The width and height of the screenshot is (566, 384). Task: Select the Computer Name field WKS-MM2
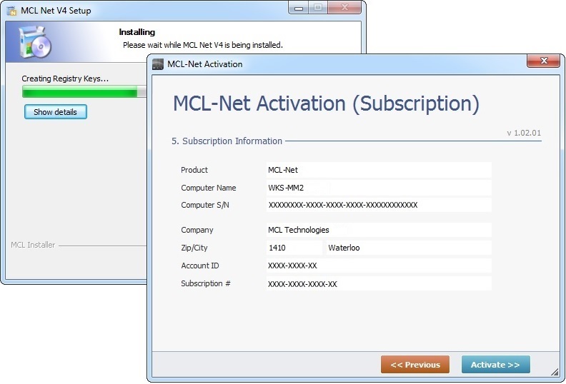pyautogui.click(x=379, y=188)
